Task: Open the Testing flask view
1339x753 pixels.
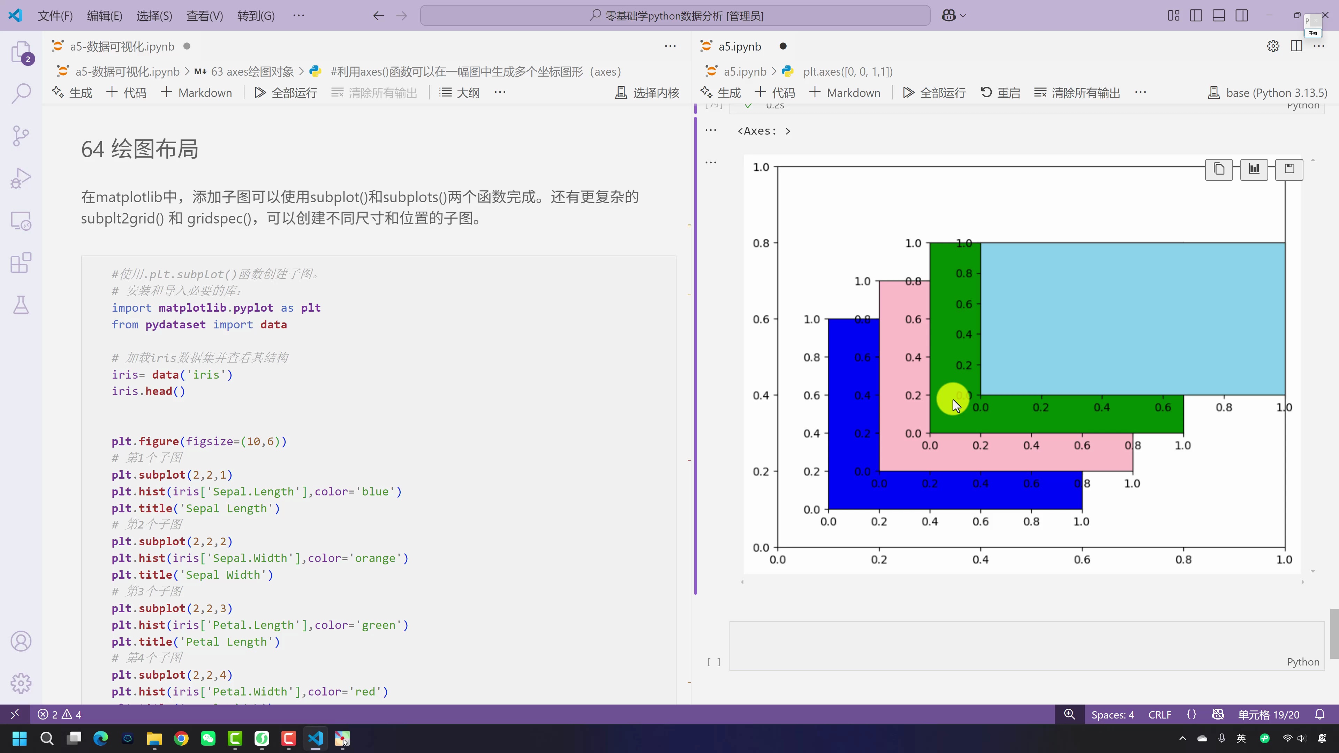Action: click(x=21, y=305)
